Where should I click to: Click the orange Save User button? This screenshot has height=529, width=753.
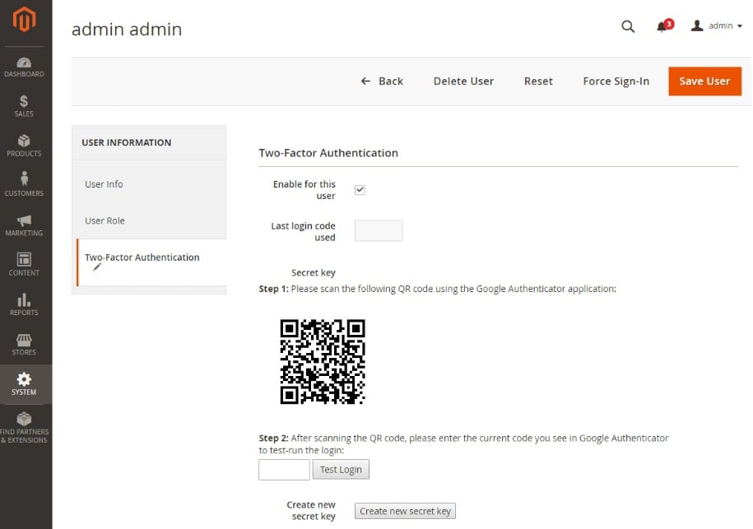[x=704, y=81]
